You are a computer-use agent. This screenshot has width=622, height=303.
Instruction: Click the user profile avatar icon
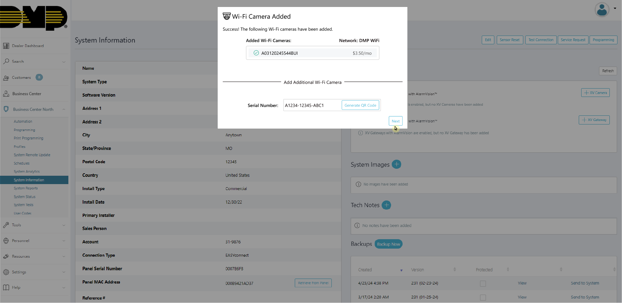click(x=602, y=10)
